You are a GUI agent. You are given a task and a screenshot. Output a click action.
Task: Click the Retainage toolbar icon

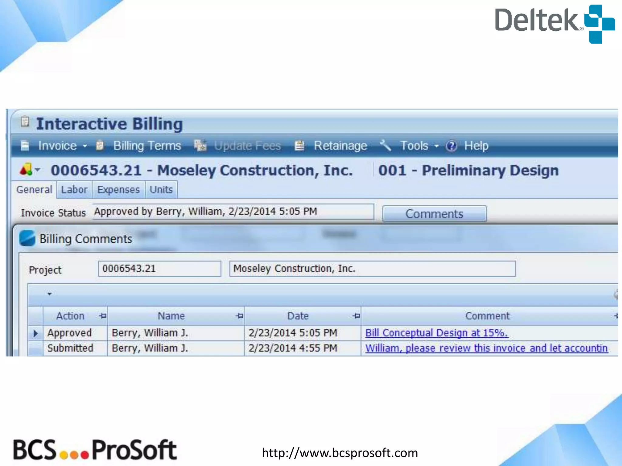click(x=299, y=146)
